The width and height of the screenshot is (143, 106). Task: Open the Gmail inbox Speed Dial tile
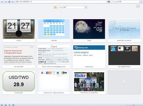[x=54, y=56]
